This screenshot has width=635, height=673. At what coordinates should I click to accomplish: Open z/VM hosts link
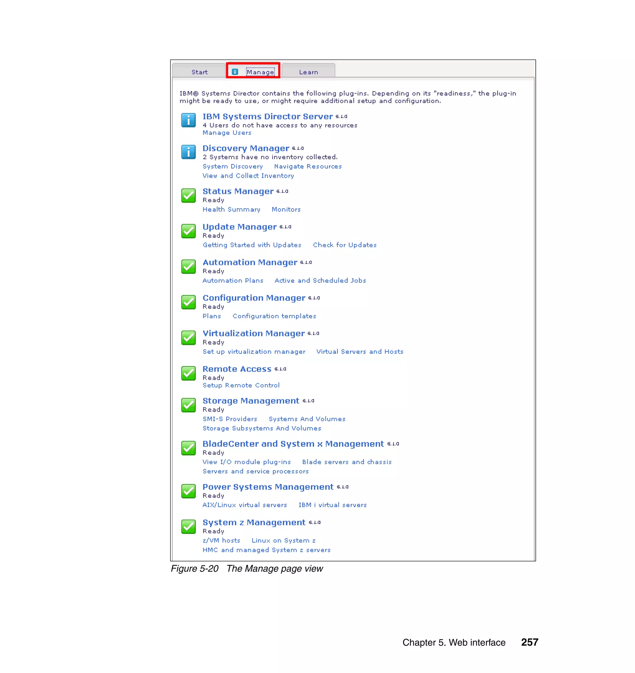pos(221,541)
